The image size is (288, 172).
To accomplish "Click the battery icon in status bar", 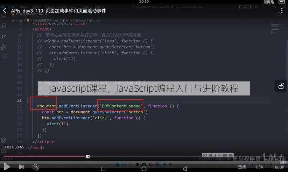I will point(282,2).
